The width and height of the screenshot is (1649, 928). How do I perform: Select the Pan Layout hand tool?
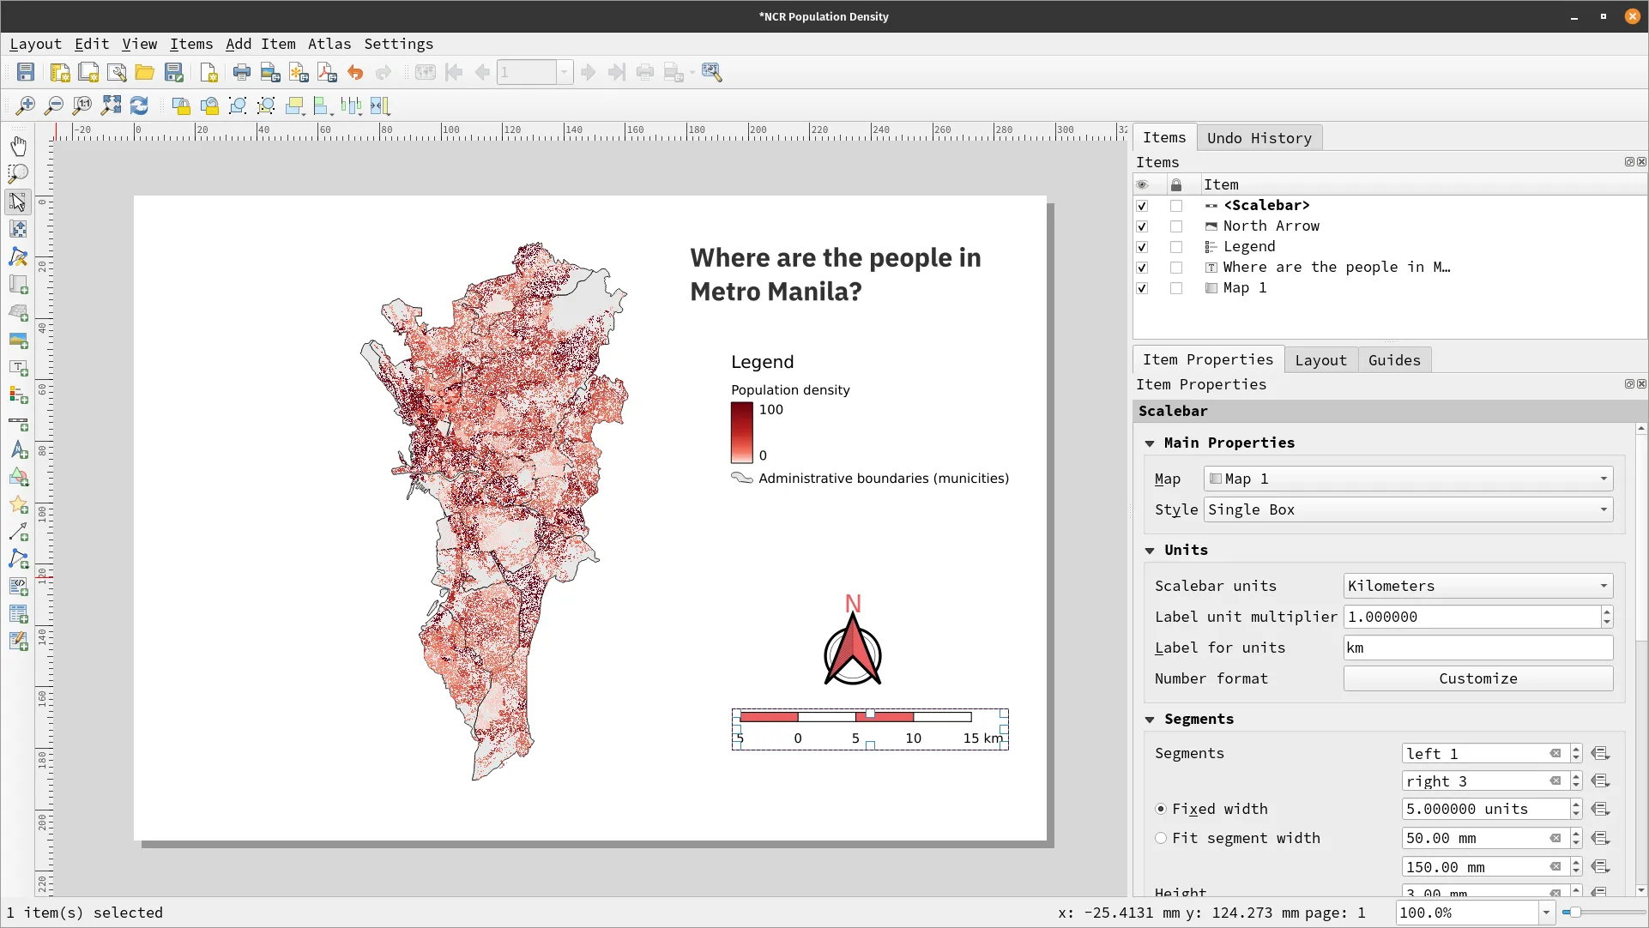click(18, 146)
